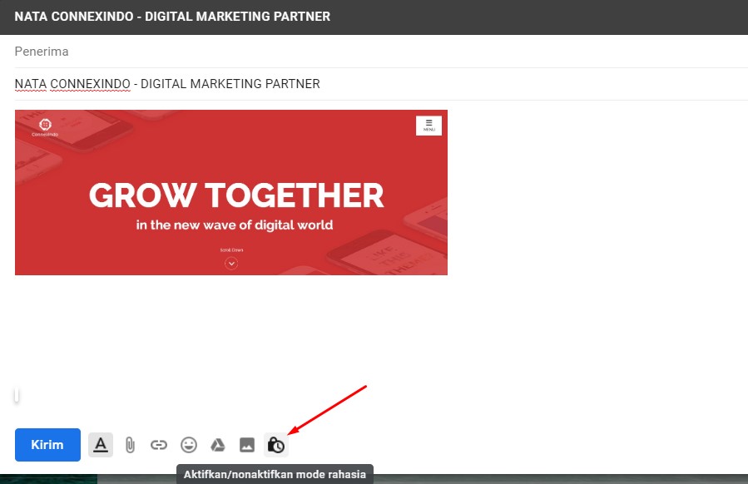This screenshot has height=484, width=748.
Task: Toggle confidential mode lock-clock icon
Action: tap(276, 445)
